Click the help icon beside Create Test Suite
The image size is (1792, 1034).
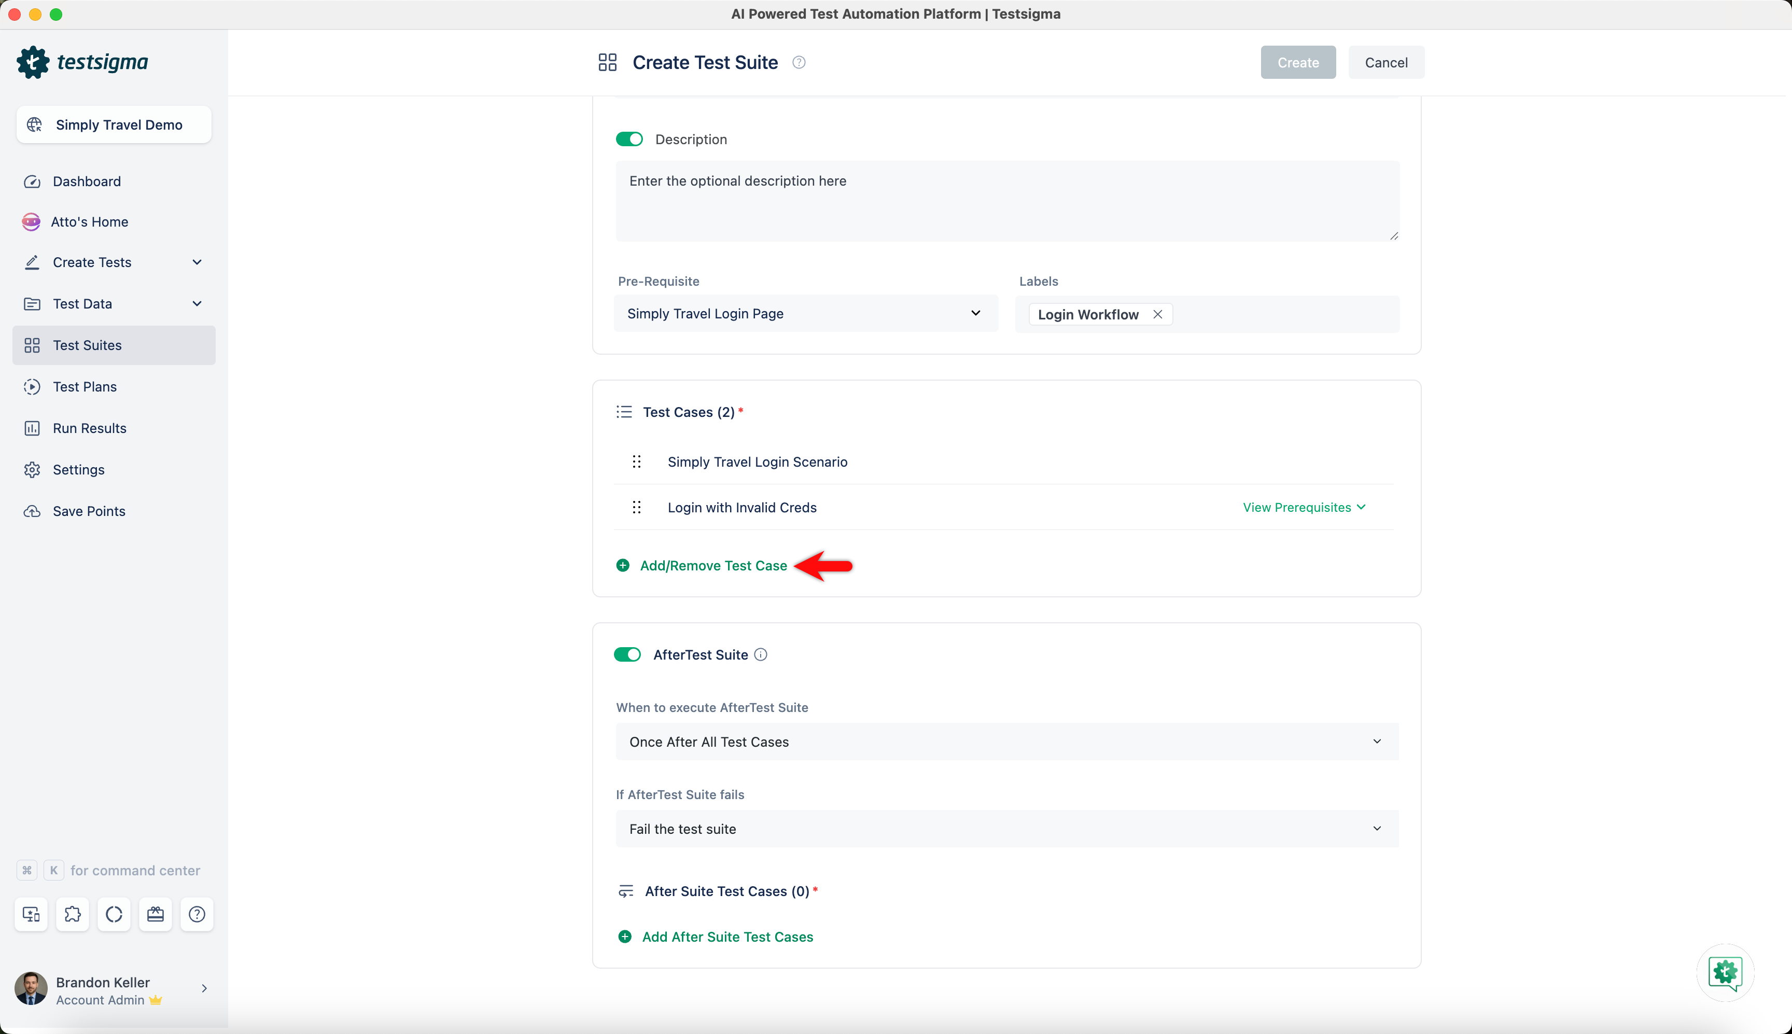[x=799, y=63]
